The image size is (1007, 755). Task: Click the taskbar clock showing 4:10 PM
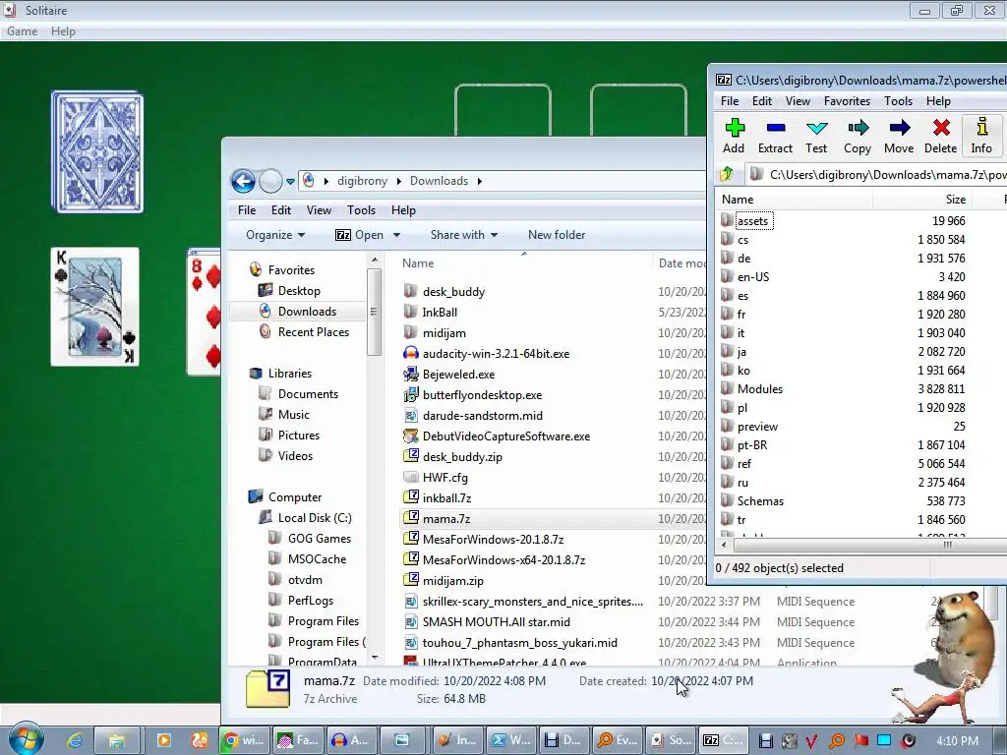(x=957, y=740)
